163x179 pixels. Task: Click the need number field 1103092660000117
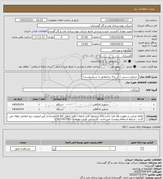point(117,20)
